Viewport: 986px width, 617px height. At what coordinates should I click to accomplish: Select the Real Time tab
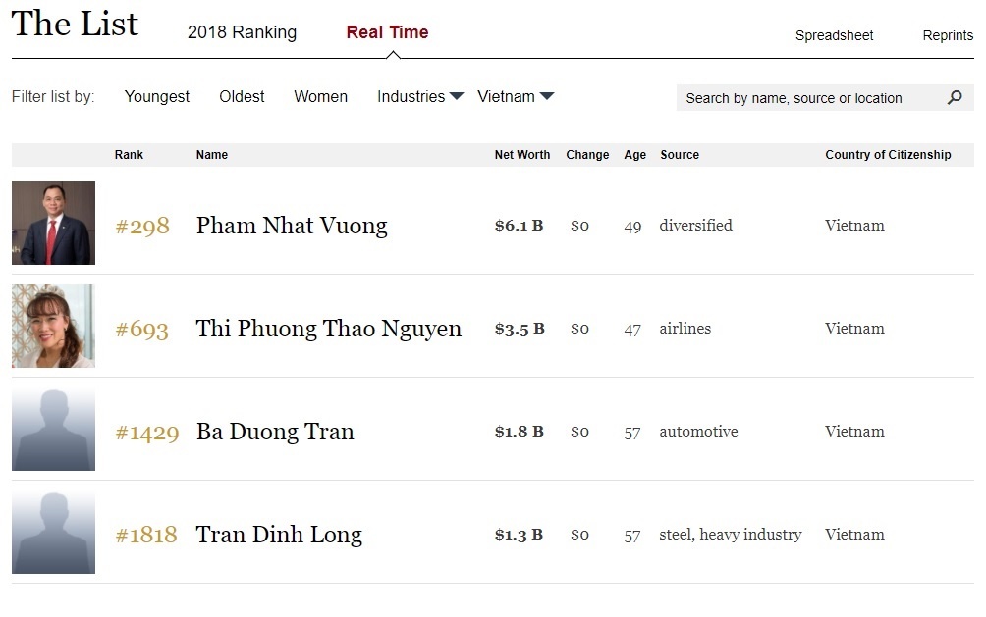coord(386,31)
